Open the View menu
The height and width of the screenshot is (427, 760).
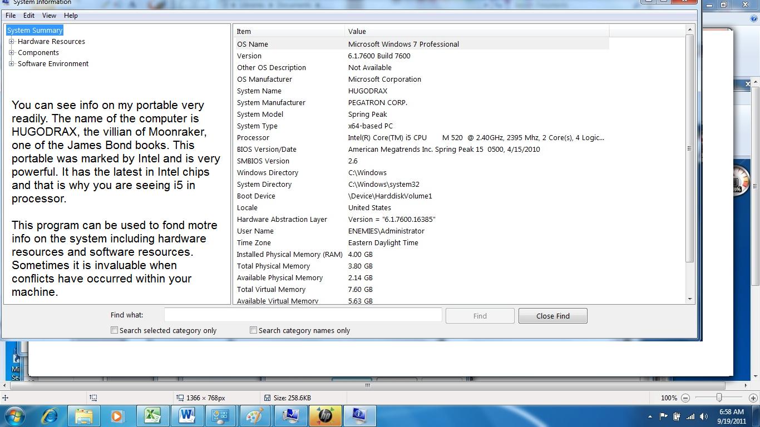coord(49,16)
